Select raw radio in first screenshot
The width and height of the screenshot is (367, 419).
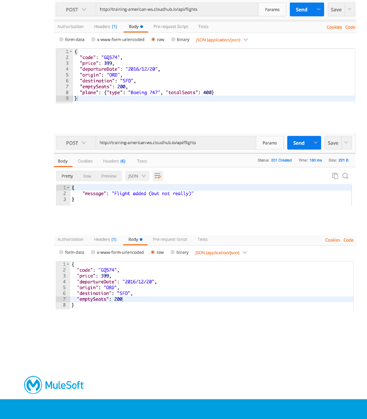pos(153,40)
